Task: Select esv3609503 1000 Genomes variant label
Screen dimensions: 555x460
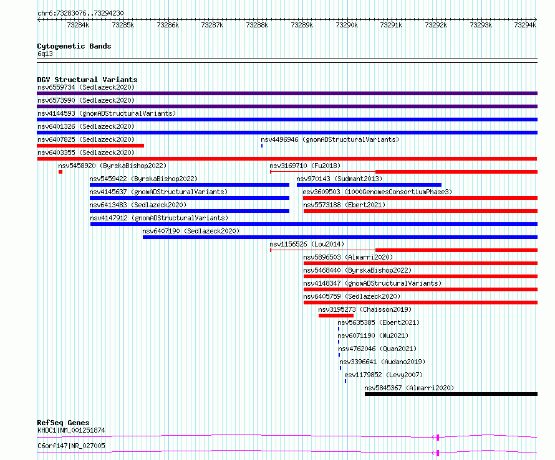Action: pos(377,192)
